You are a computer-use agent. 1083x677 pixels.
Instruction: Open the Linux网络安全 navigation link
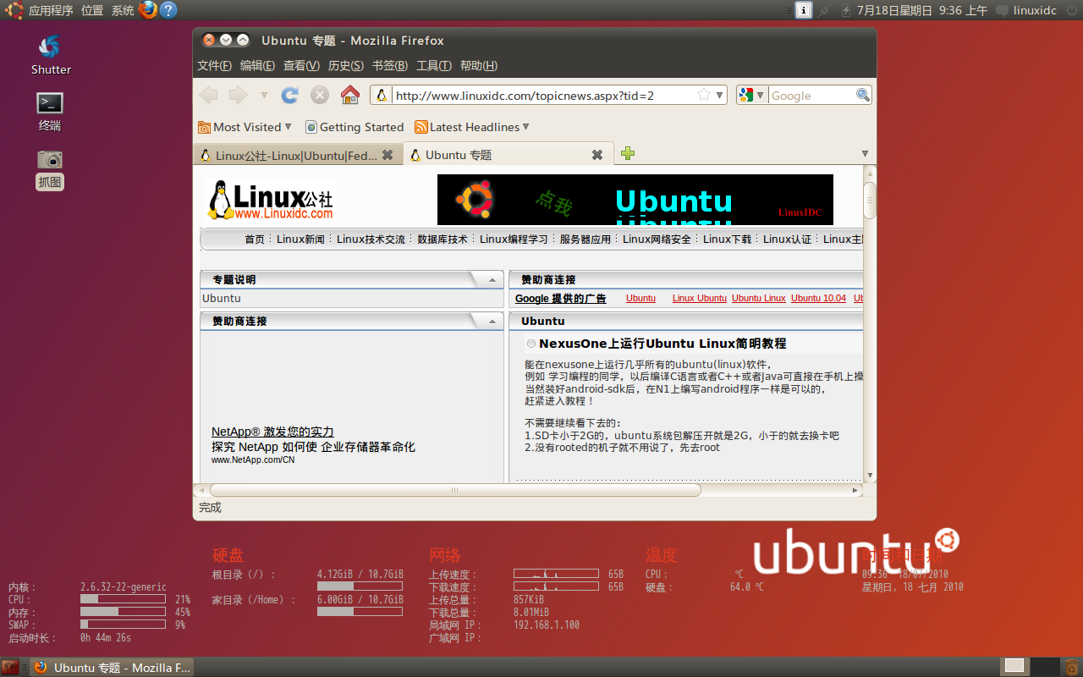pyautogui.click(x=657, y=239)
